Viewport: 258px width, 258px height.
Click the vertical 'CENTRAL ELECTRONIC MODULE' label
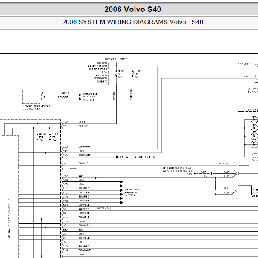click(9, 218)
